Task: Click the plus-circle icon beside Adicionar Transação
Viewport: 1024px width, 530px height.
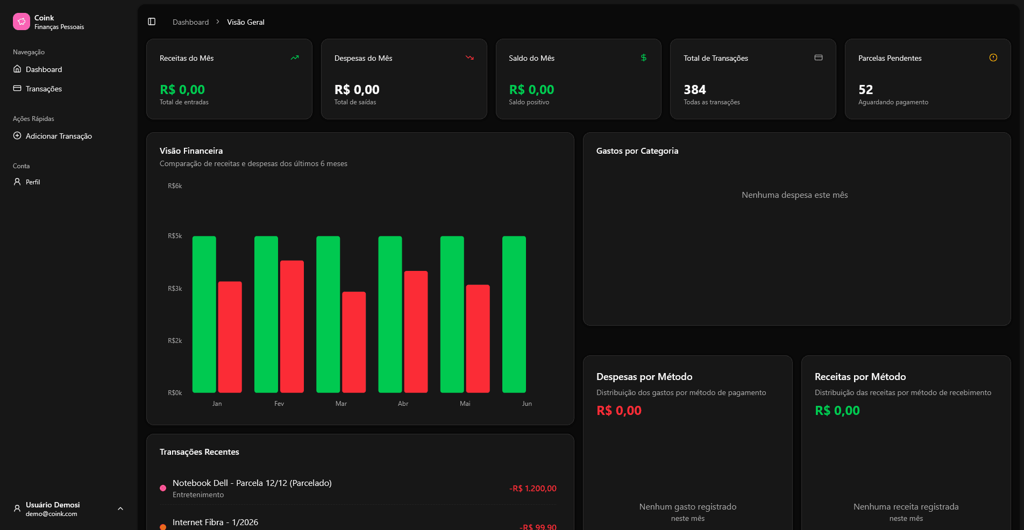Action: coord(17,136)
